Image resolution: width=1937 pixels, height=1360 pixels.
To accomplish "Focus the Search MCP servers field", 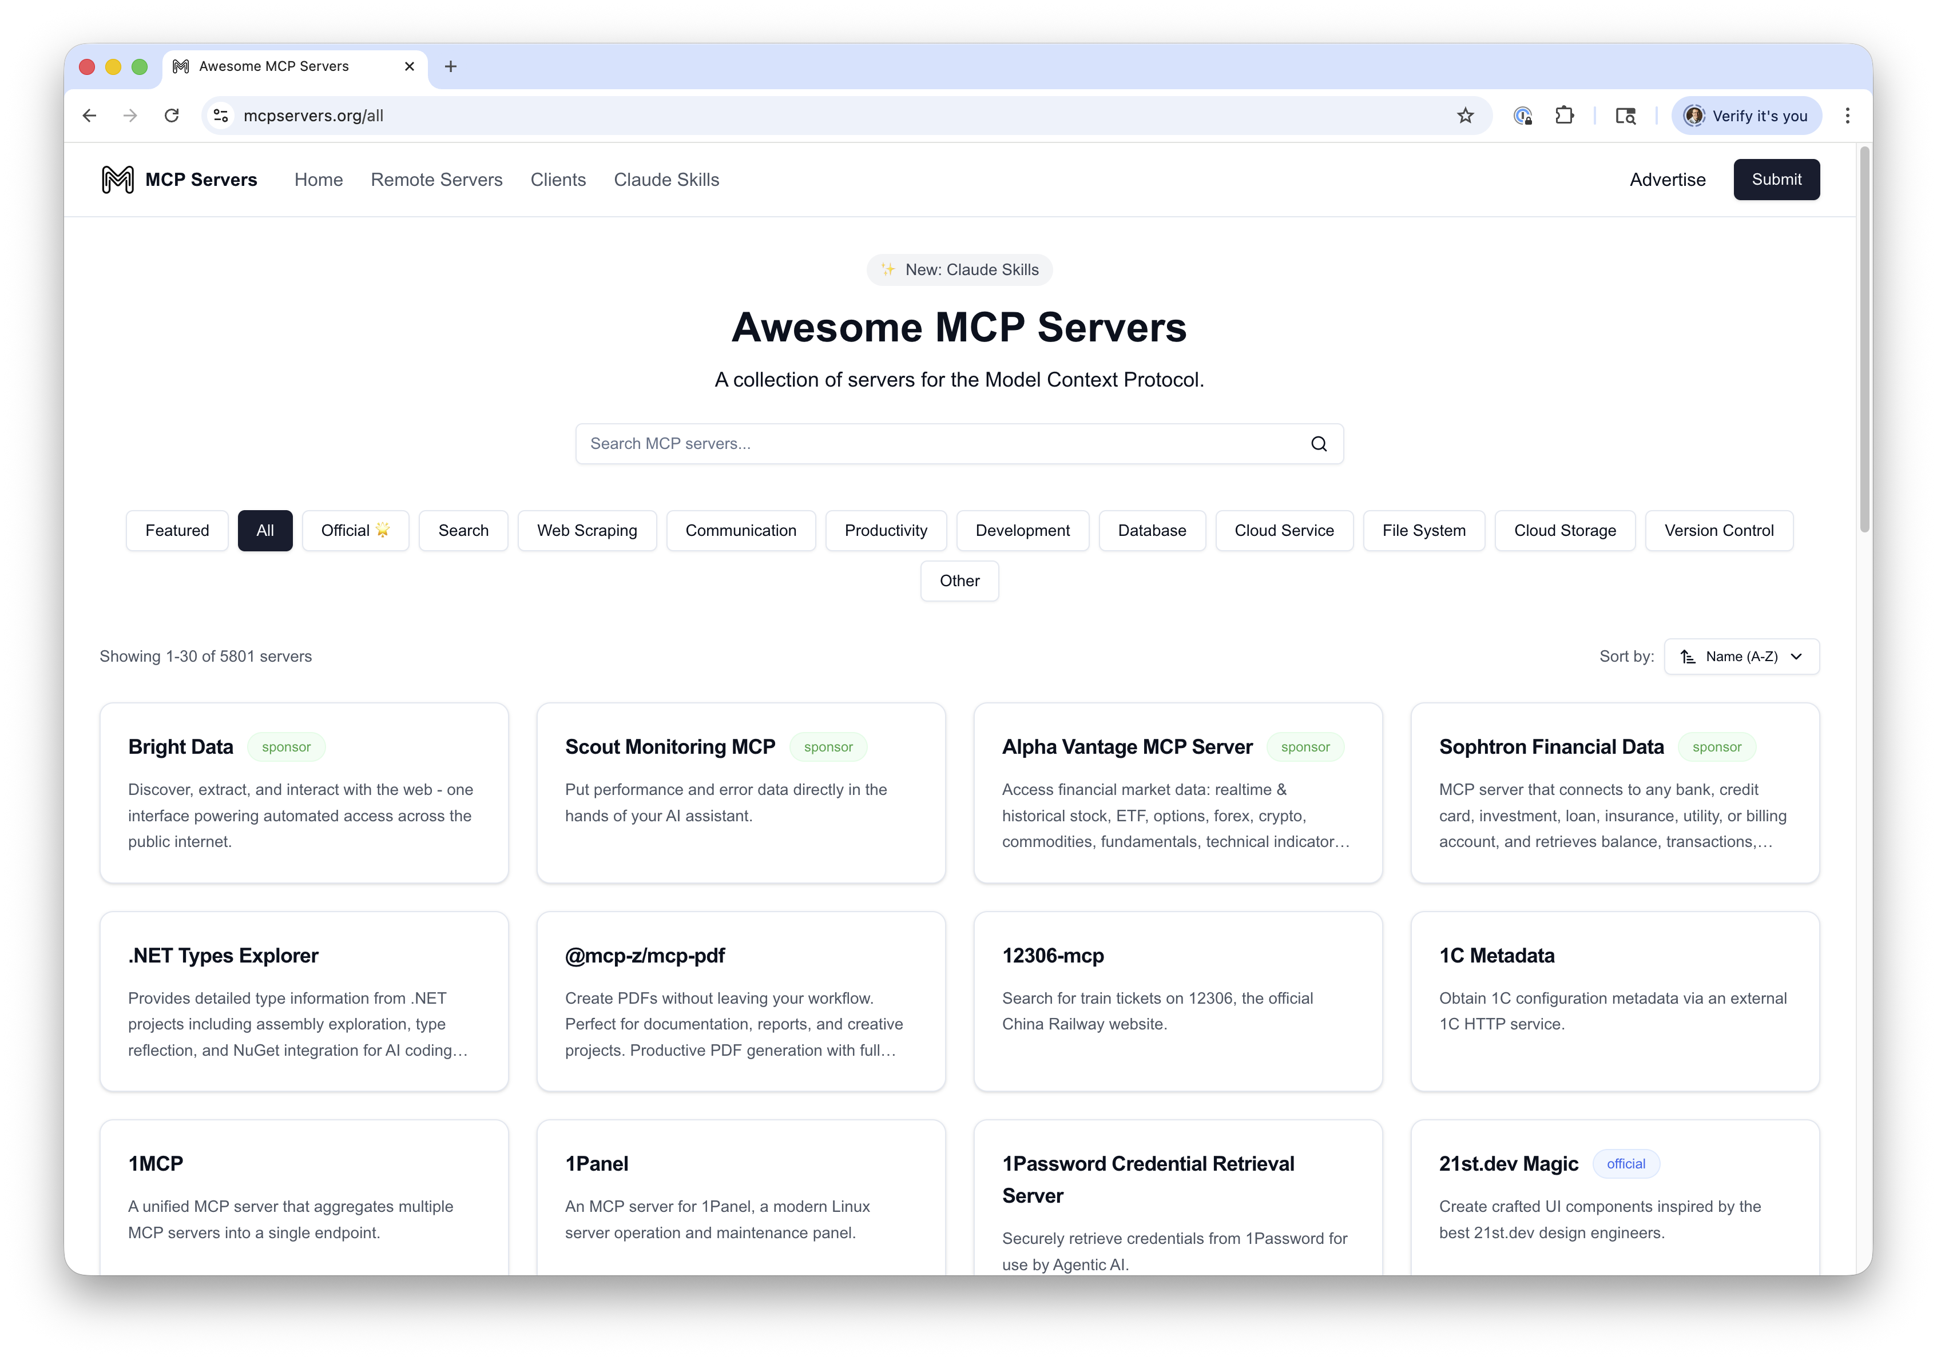I will pos(936,444).
